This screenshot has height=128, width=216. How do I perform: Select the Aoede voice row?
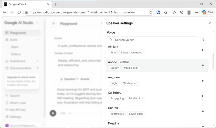[x=157, y=65]
